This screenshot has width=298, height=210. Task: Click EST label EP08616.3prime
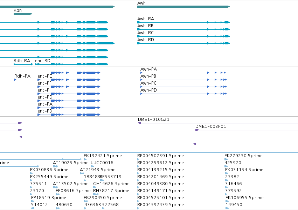point(73,191)
